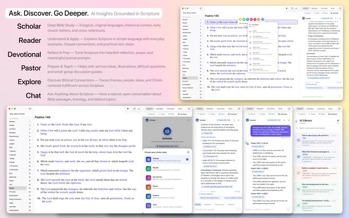Click the large round Scholar avatar
This screenshot has width=349, height=218.
coord(167,131)
